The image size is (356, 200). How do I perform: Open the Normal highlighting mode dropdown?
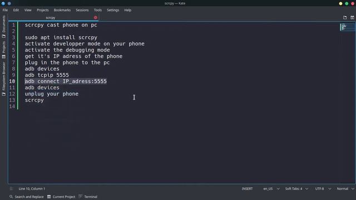pos(345,189)
